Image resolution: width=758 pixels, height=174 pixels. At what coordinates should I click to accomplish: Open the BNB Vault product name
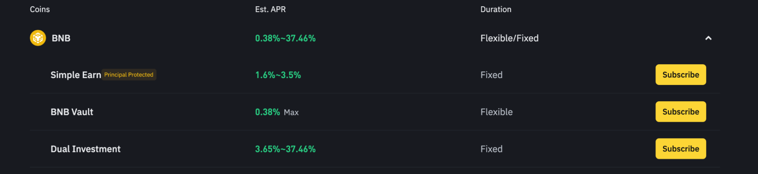coord(72,112)
